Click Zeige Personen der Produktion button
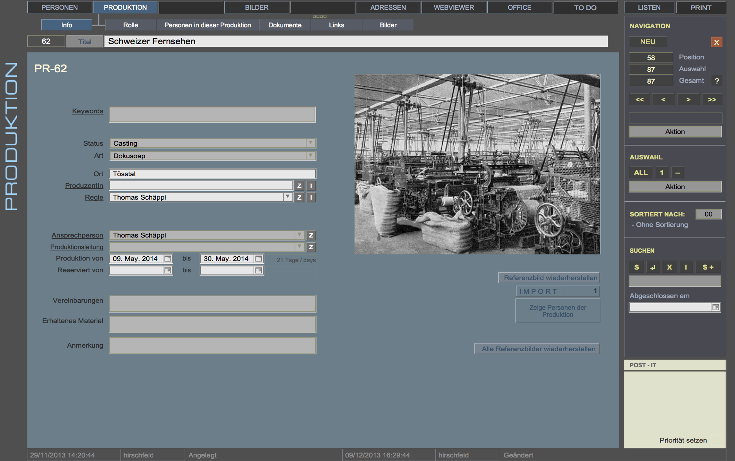 coord(557,311)
